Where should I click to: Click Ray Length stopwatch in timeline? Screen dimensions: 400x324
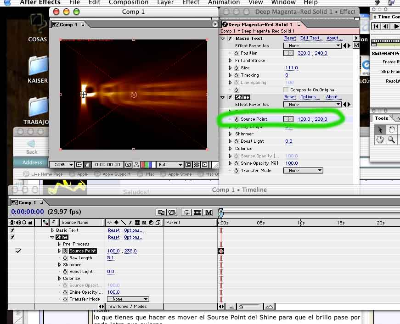65,258
